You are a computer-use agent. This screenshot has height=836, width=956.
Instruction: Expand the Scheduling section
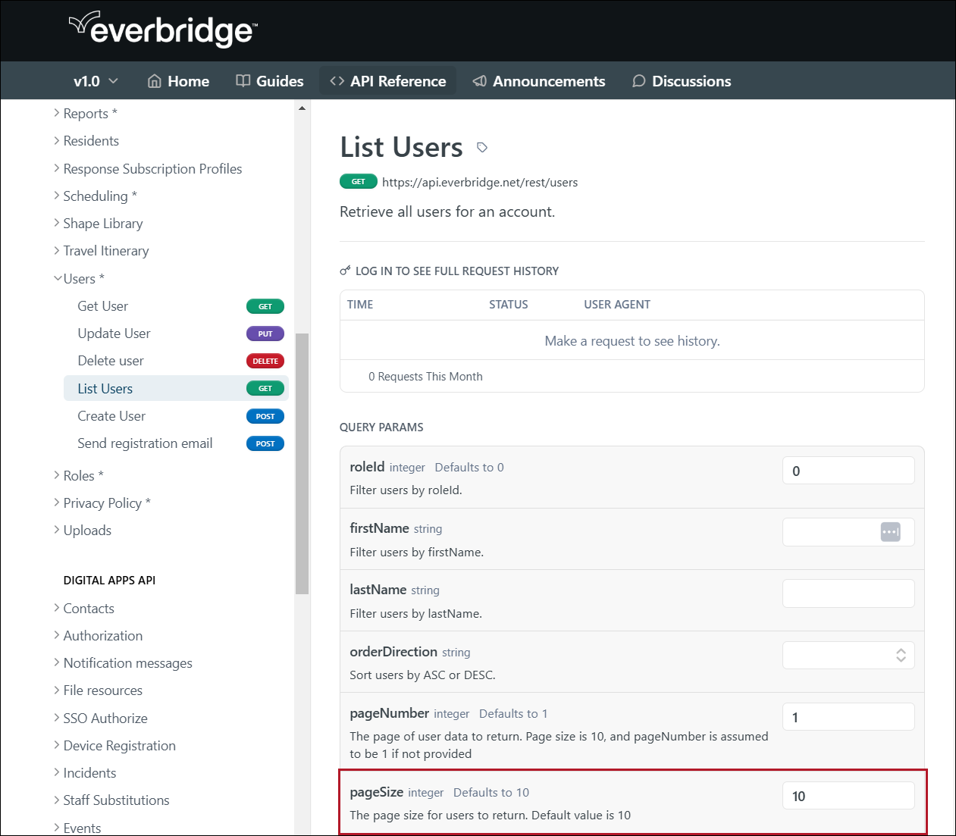[x=96, y=196]
